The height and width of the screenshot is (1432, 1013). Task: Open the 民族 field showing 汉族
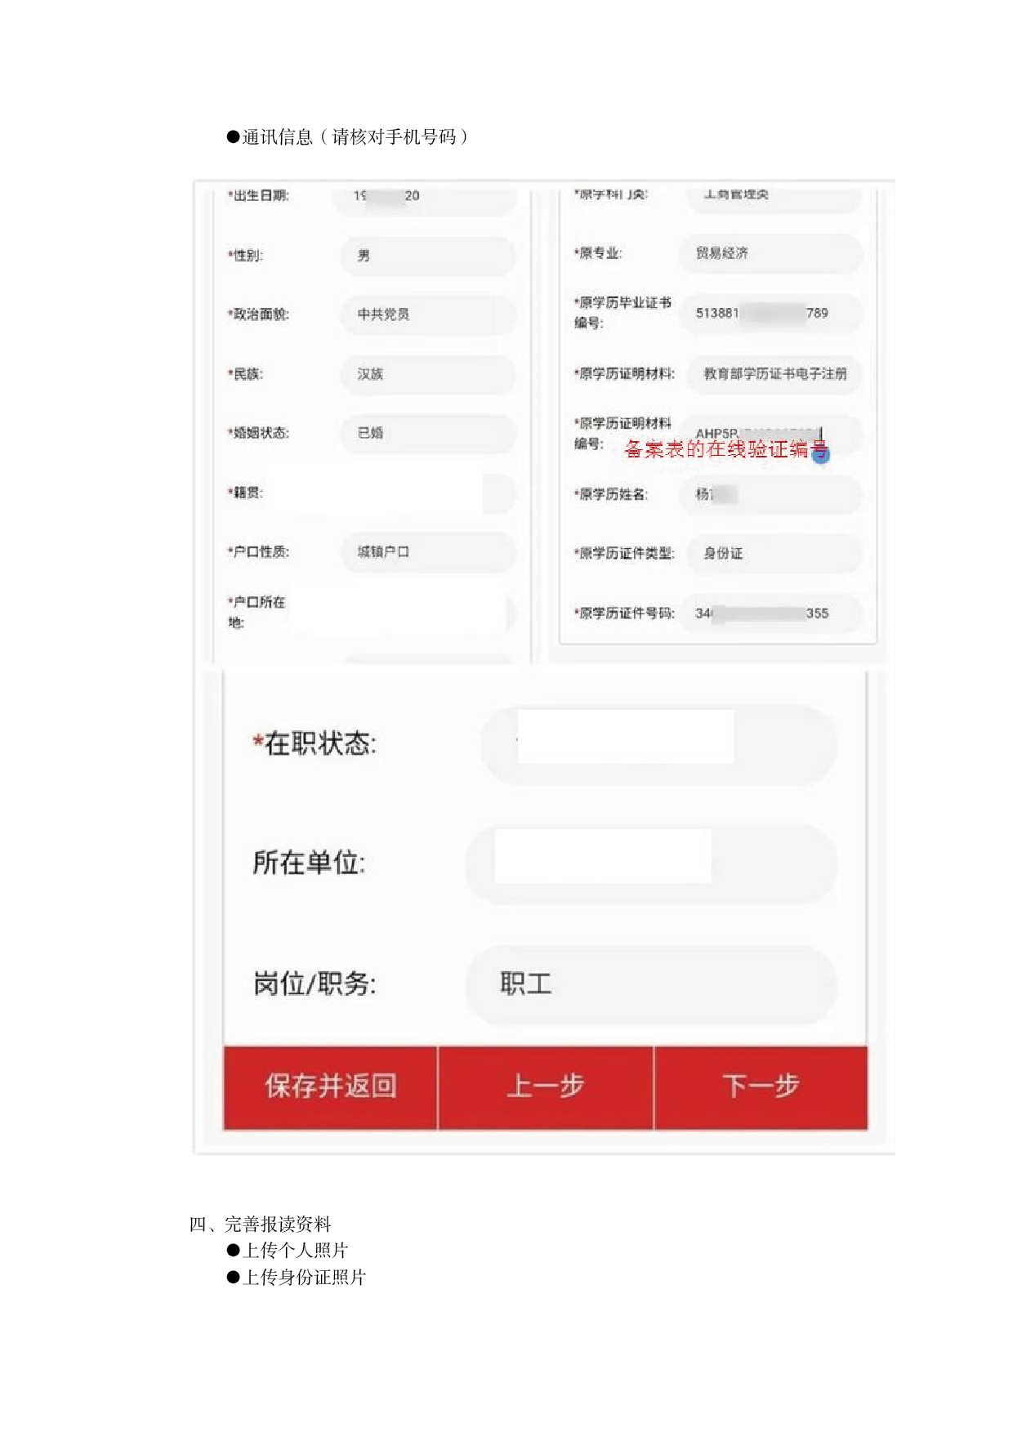[x=428, y=374]
